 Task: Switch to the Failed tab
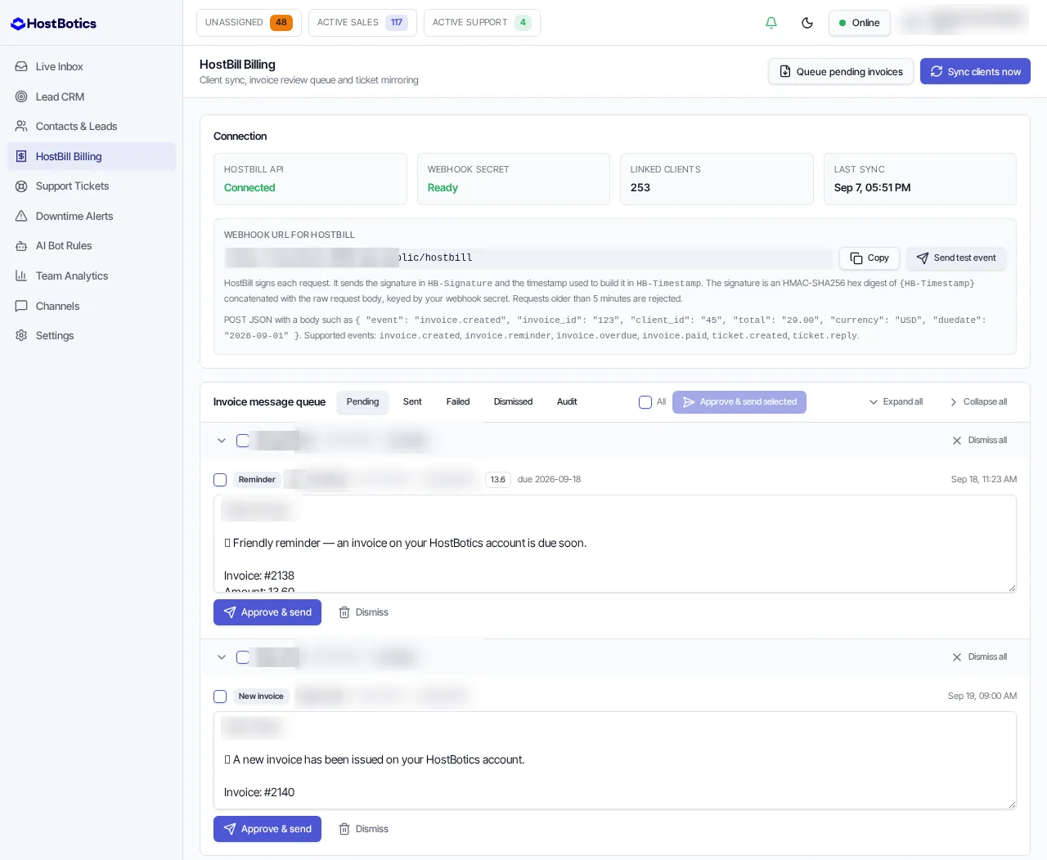click(x=458, y=401)
